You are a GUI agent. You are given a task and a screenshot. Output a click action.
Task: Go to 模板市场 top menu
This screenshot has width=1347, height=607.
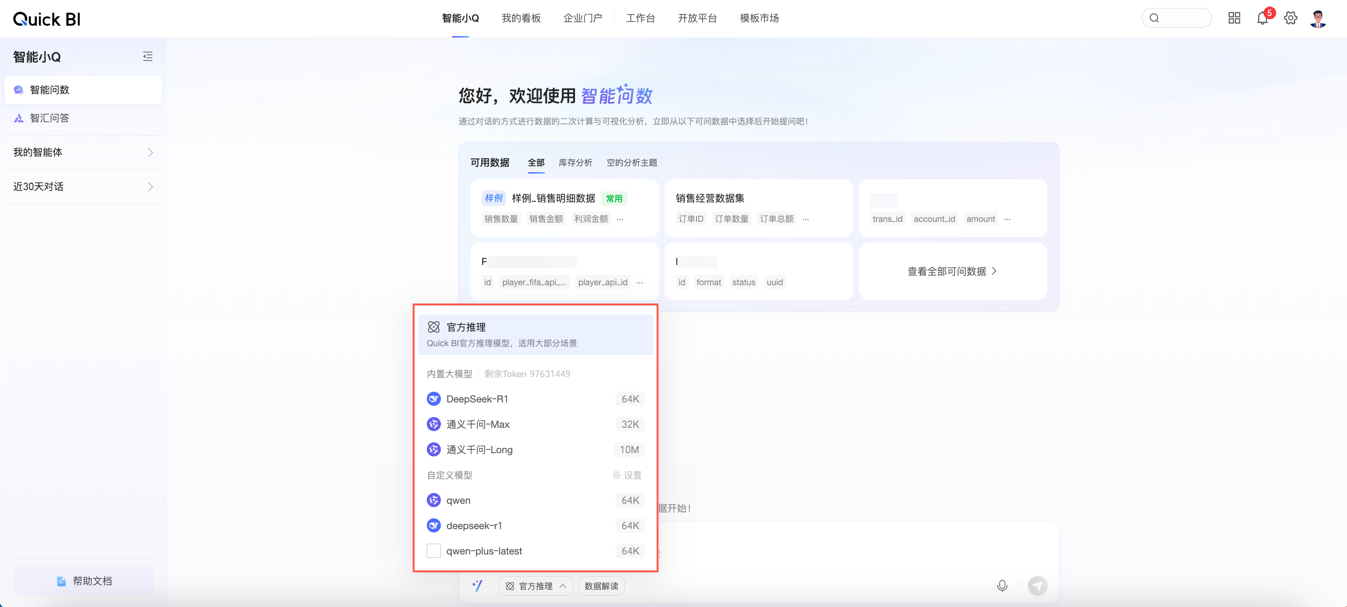(759, 18)
